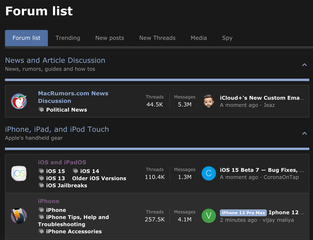Viewport: 313px width, 240px height.
Task: Open the iPhone forum picture icon
Action: coord(19,216)
